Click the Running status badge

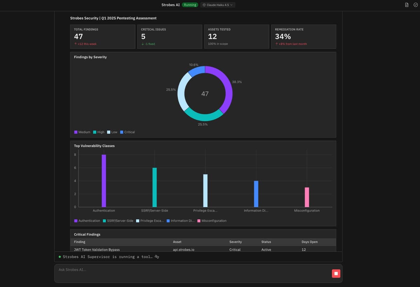(x=190, y=5)
